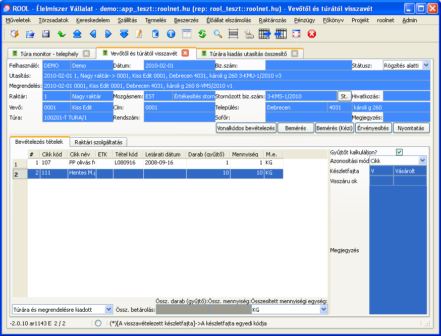This screenshot has width=441, height=336.
Task: Click the magnifier search toolbar icon
Action: [218, 34]
